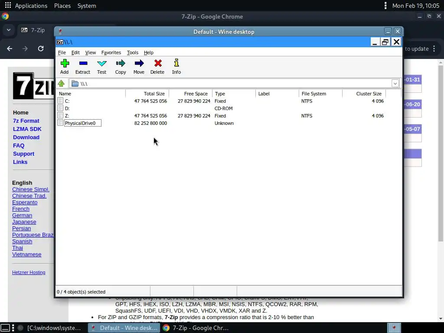The width and height of the screenshot is (444, 333).
Task: Sort by the Free Space column header
Action: [x=191, y=94]
